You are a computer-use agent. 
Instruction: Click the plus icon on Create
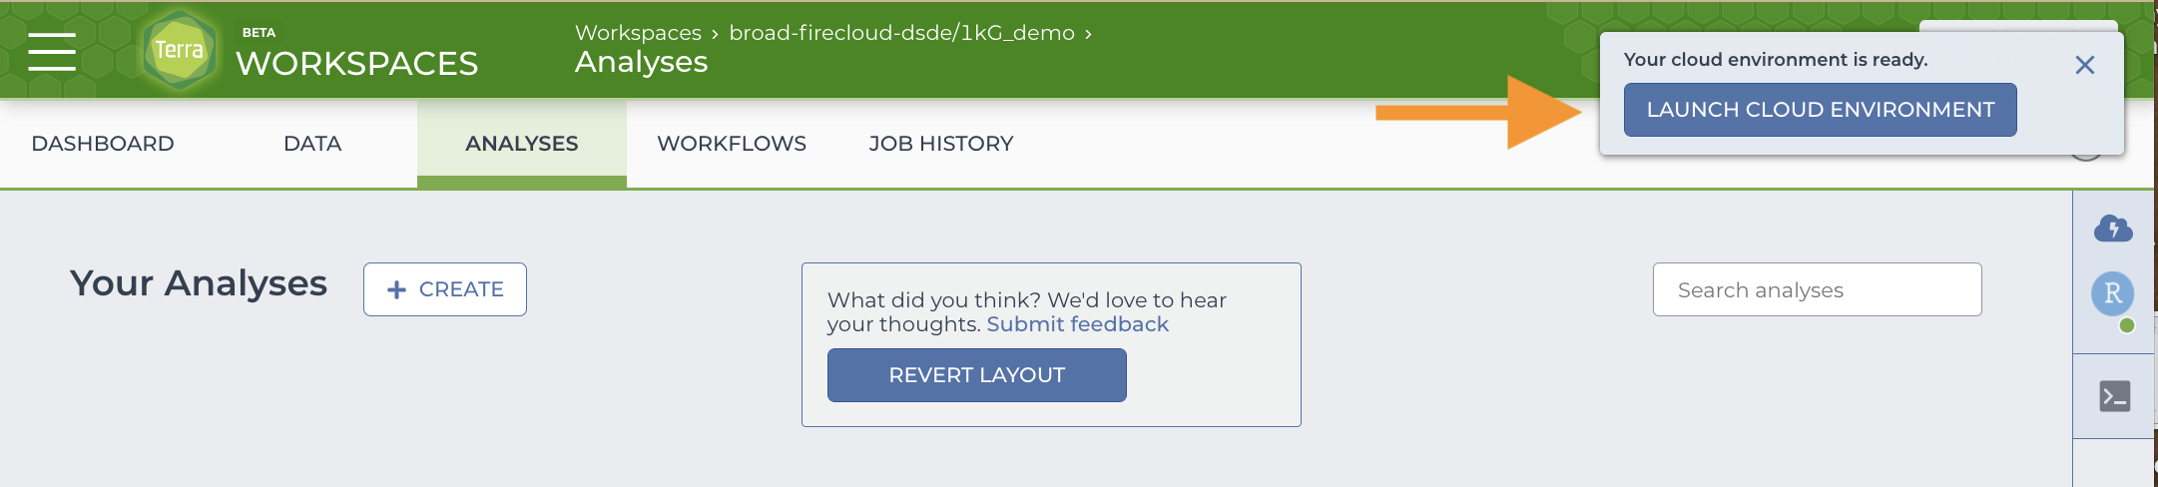(396, 289)
